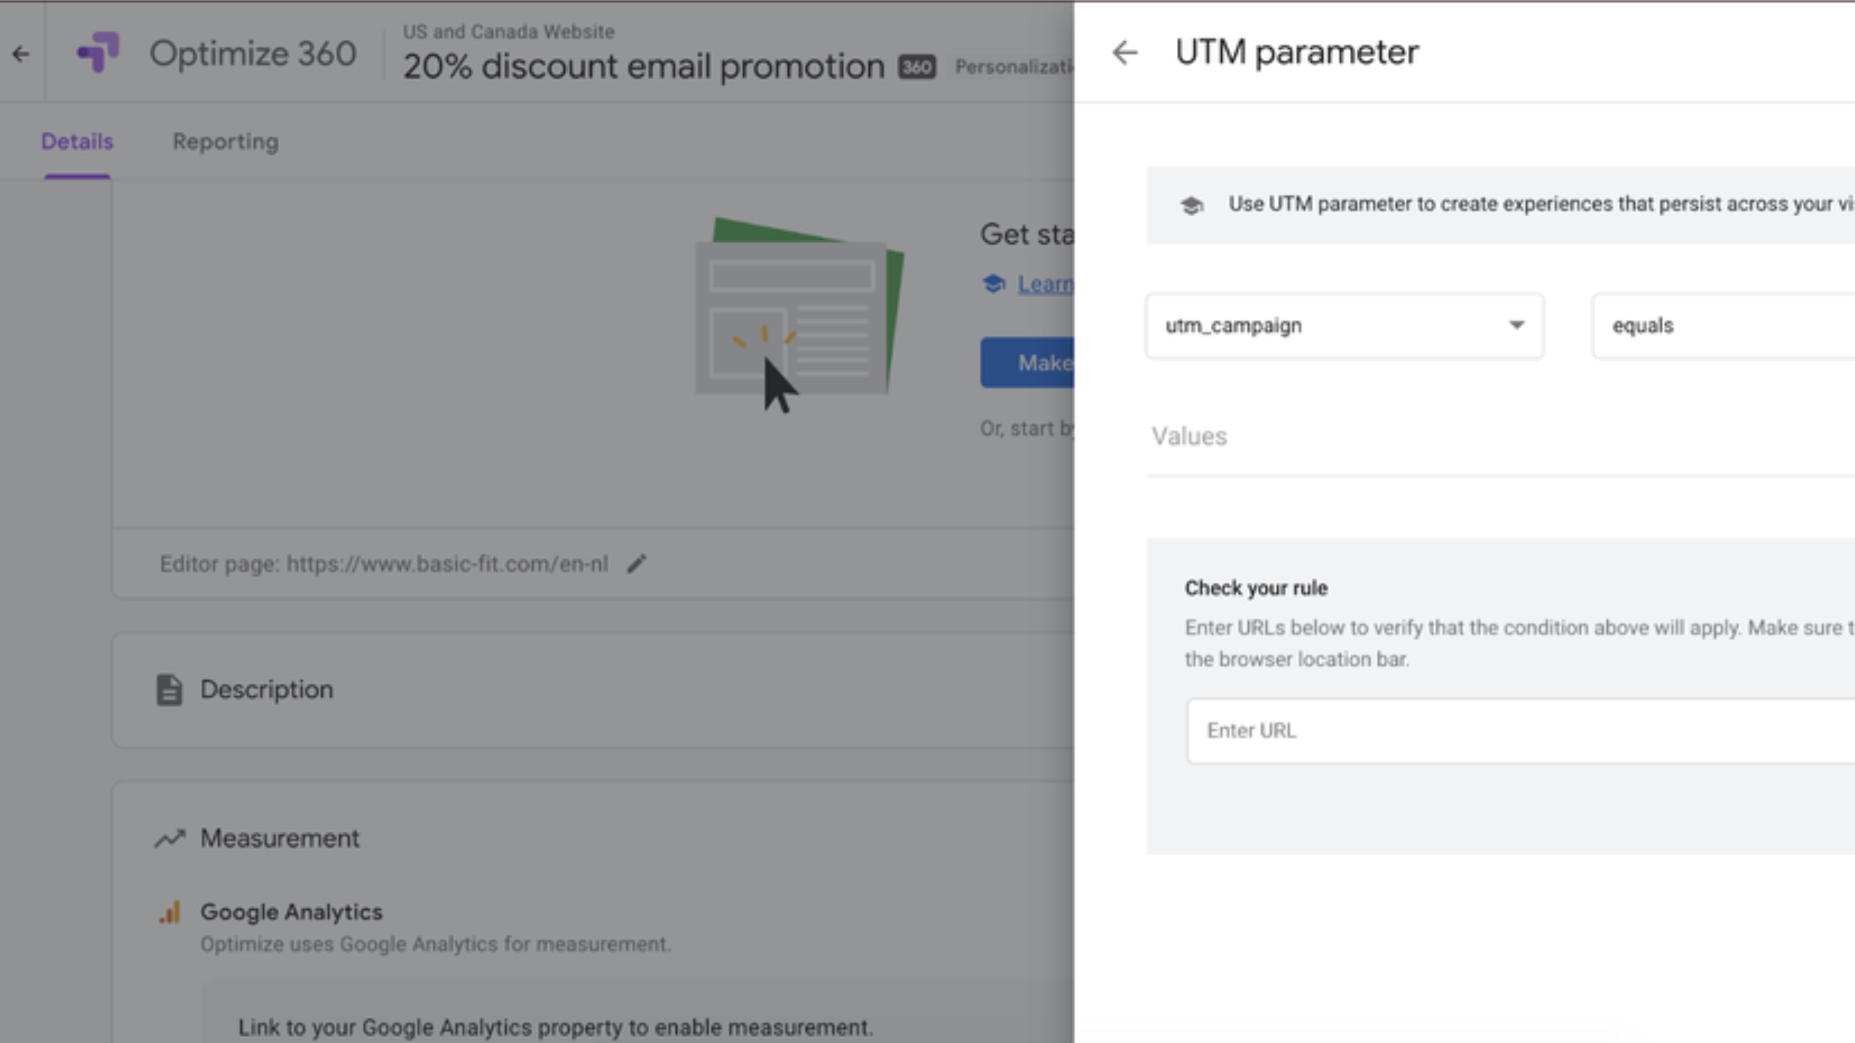The height and width of the screenshot is (1043, 1855).
Task: Click the blue Make button
Action: (x=1028, y=363)
